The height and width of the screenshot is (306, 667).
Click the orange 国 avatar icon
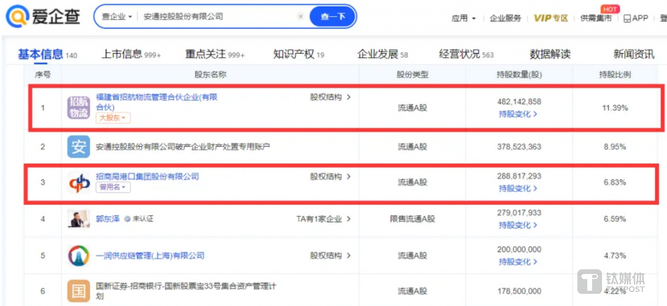[x=78, y=291]
